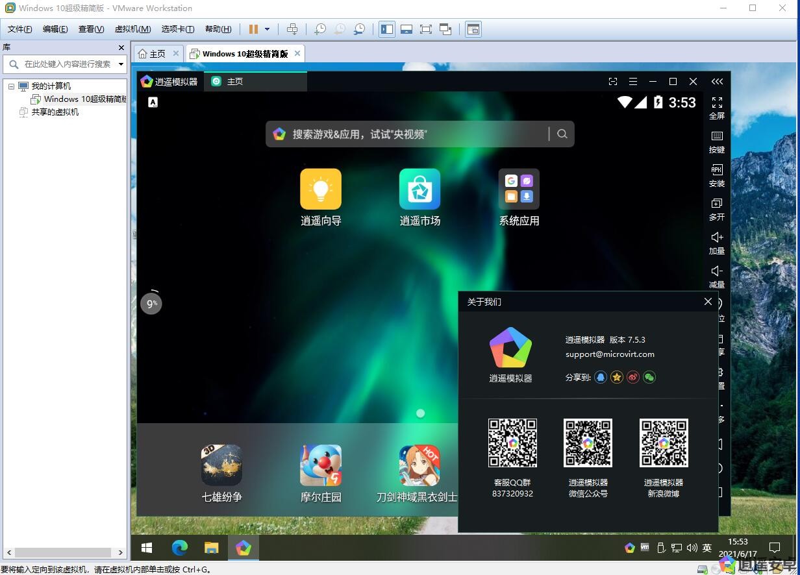Toggle VMware library panel visibility button
Screen dimensions: 800x575
click(387, 29)
